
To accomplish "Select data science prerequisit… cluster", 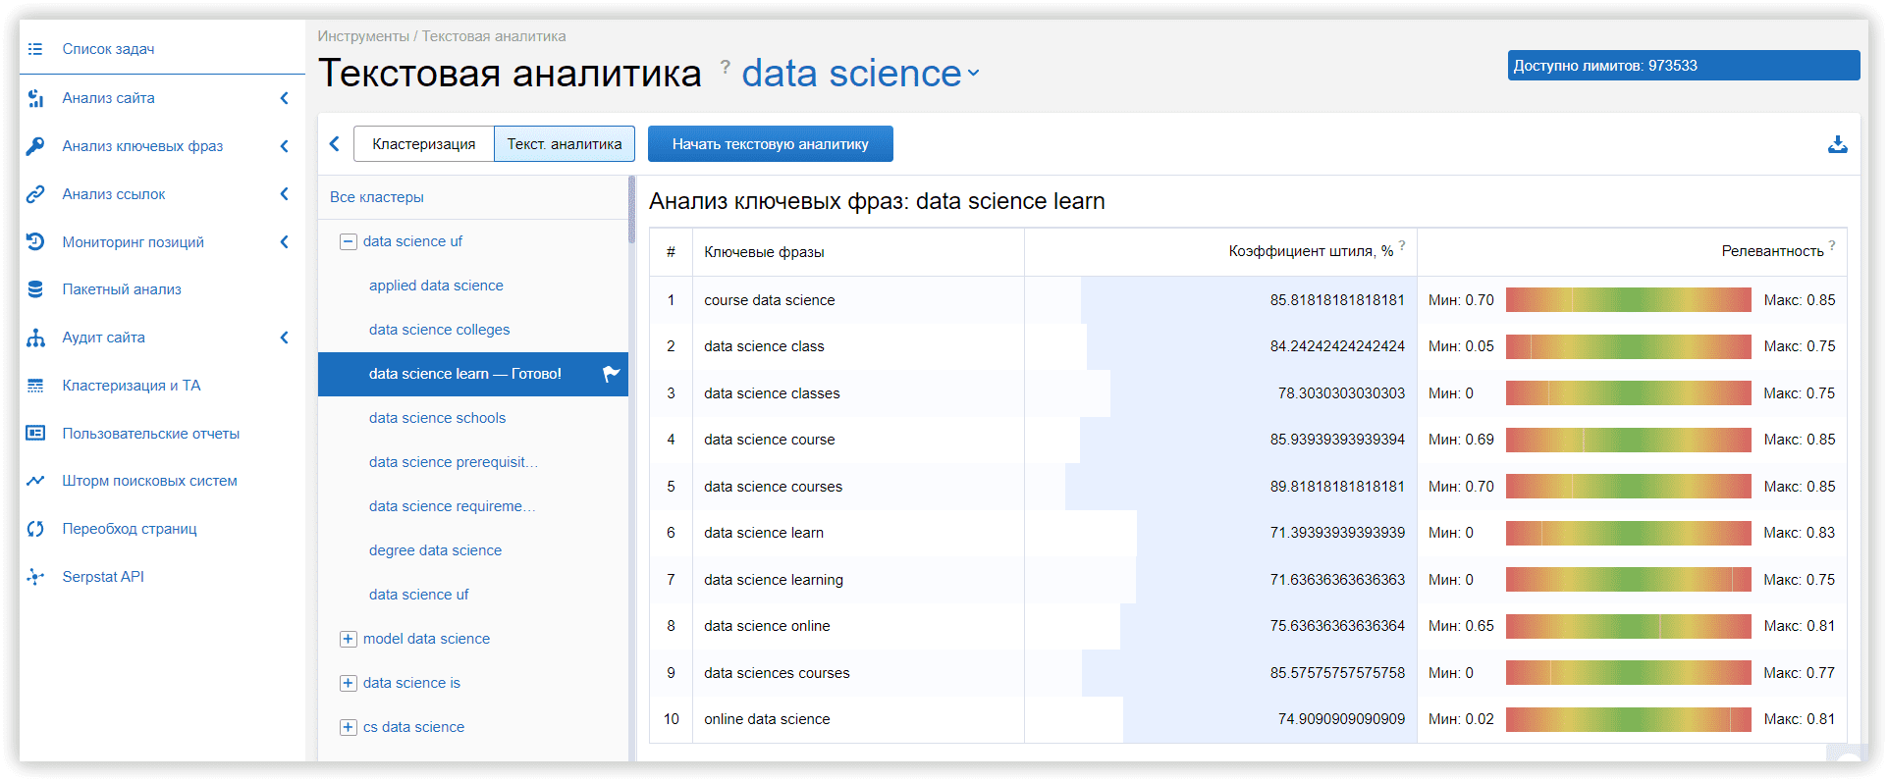I will (x=454, y=462).
